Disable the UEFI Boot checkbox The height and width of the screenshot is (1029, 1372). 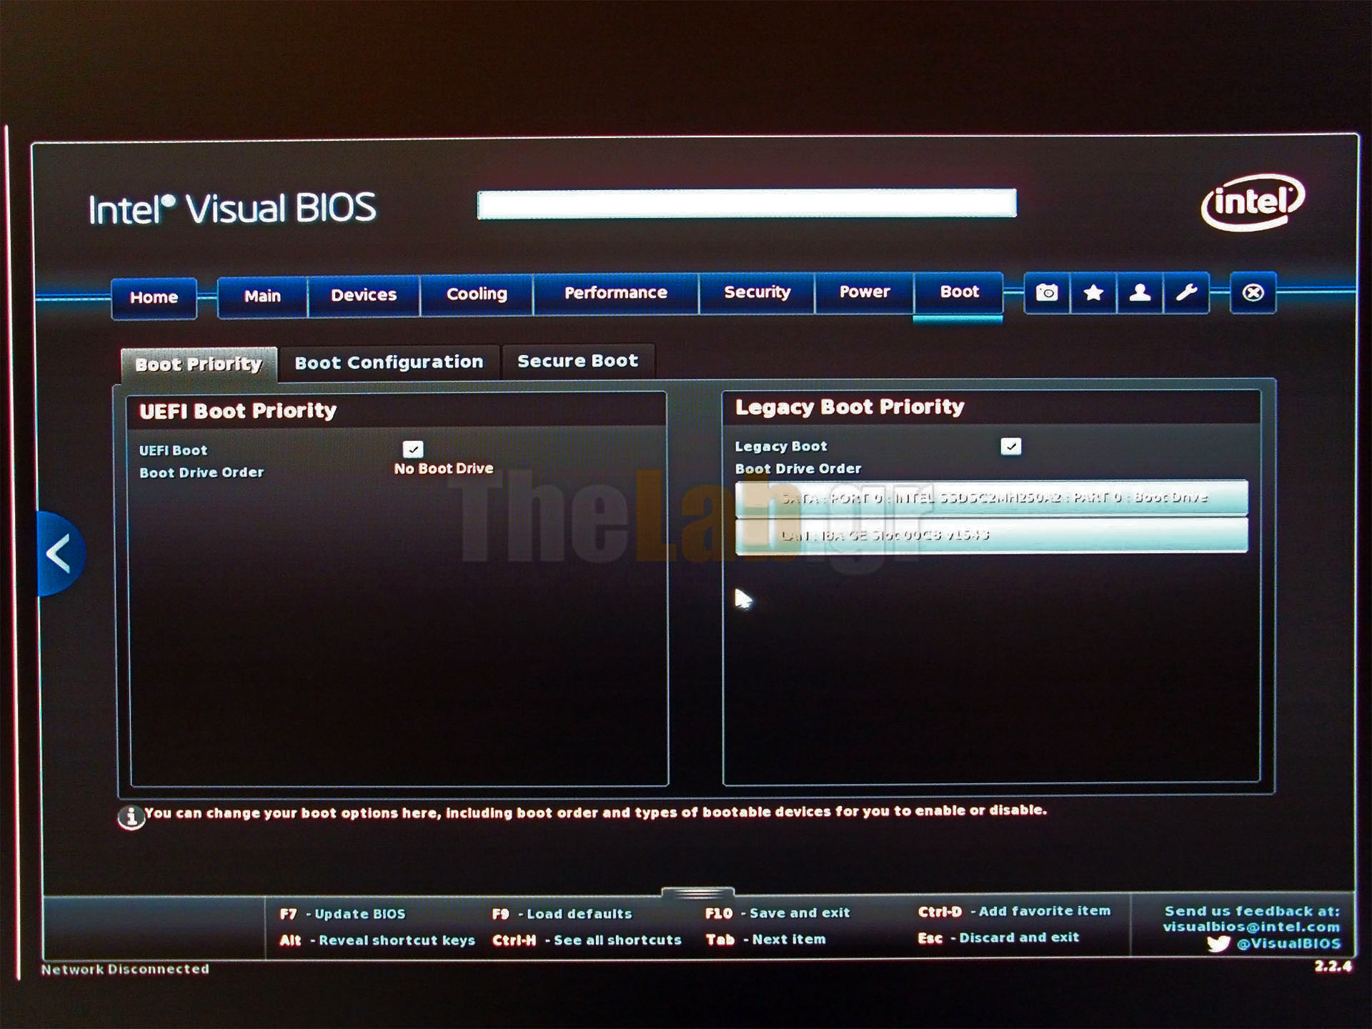(x=413, y=449)
